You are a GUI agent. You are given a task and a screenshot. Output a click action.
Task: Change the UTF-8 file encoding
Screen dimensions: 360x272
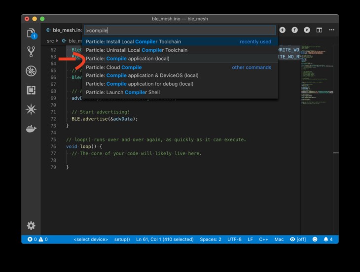(234, 239)
